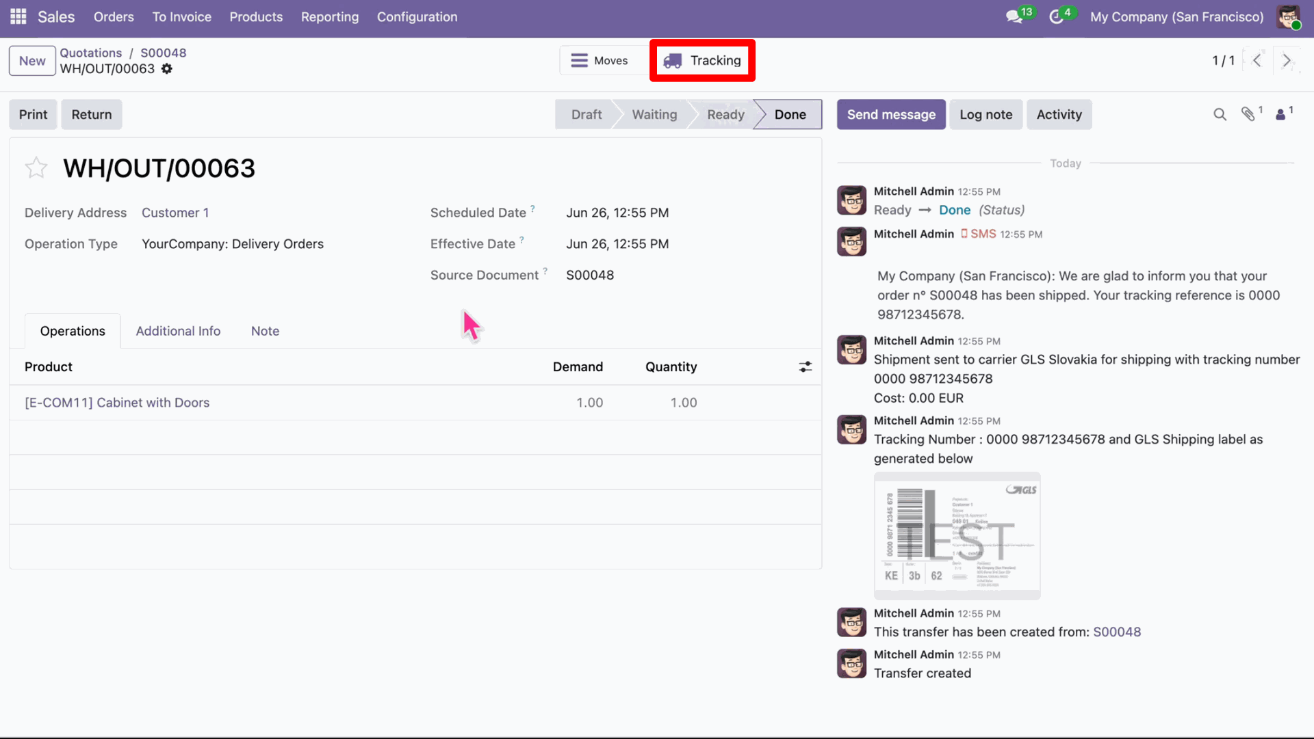This screenshot has width=1314, height=739.
Task: Switch to the Operations tab
Action: click(x=73, y=331)
